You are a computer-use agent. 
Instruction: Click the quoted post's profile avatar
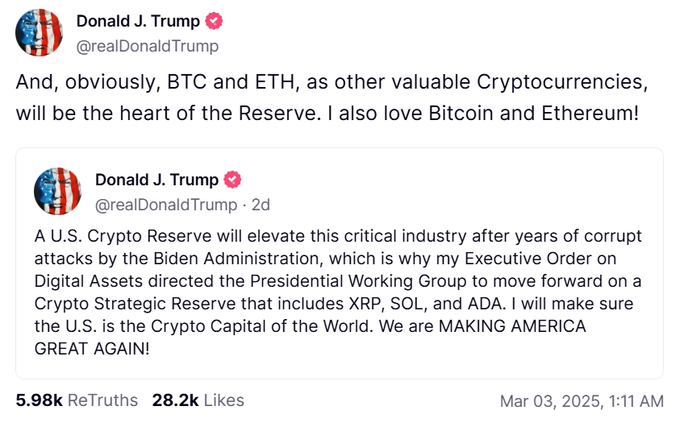[x=57, y=192]
